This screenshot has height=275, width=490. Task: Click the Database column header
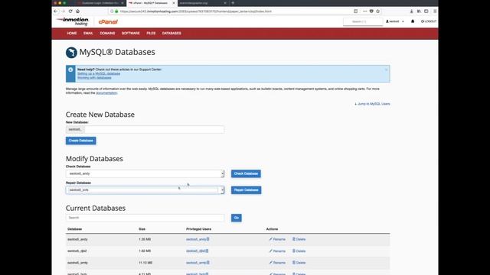click(x=75, y=229)
